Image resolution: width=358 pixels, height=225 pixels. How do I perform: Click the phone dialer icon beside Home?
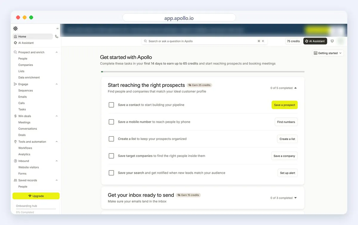click(57, 37)
